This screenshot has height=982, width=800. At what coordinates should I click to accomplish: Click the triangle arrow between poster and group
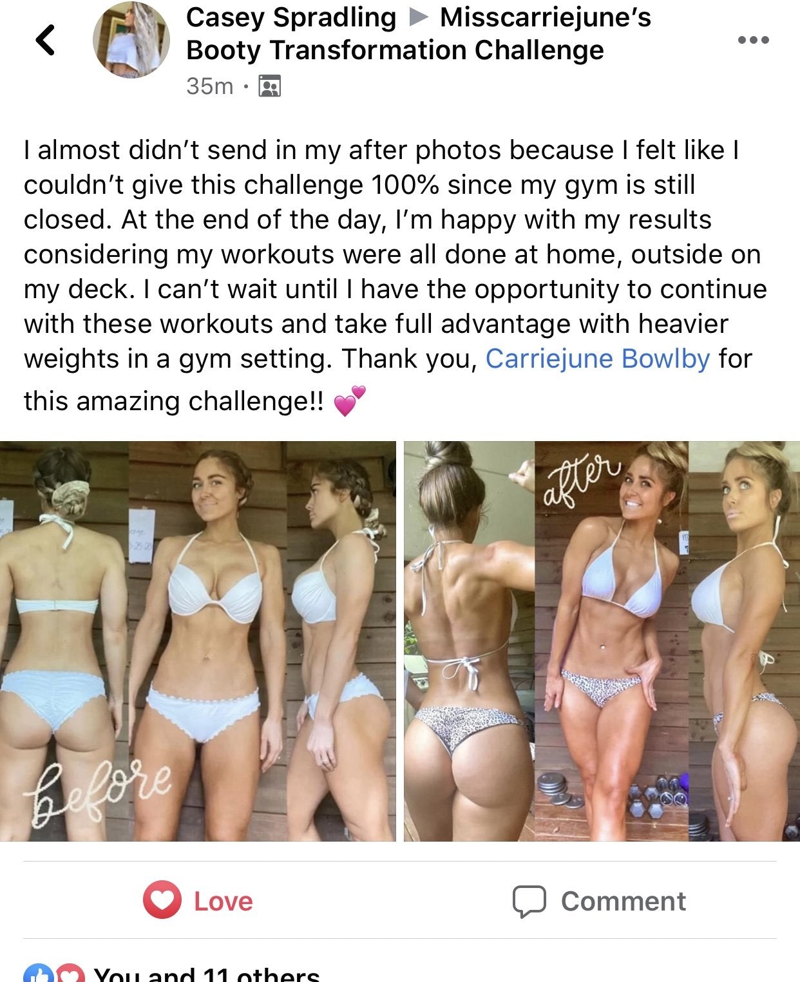coord(418,17)
